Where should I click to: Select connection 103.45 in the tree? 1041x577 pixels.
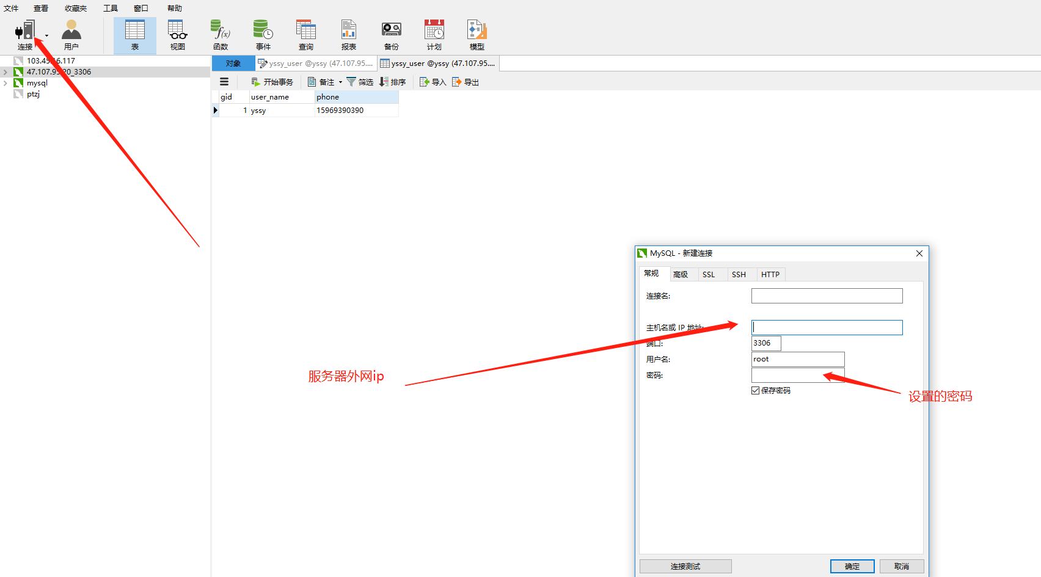51,61
